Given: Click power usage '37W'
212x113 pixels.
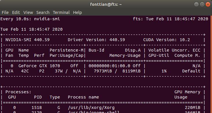Looking at the screenshot, I should coord(59,71).
